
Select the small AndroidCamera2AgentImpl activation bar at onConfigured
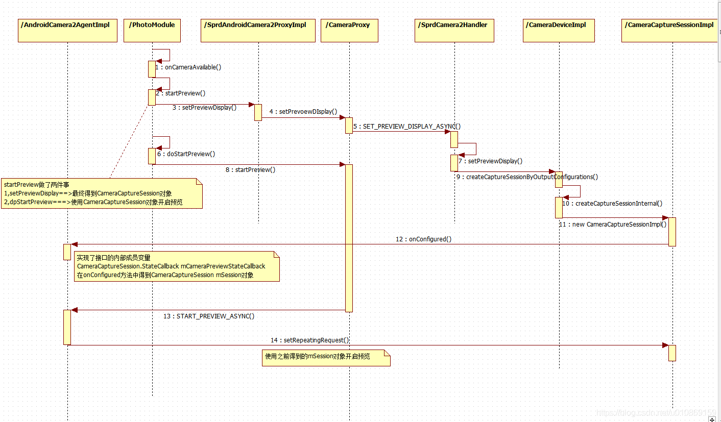click(67, 252)
